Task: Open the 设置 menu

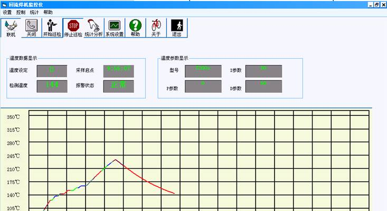Action: [7, 12]
